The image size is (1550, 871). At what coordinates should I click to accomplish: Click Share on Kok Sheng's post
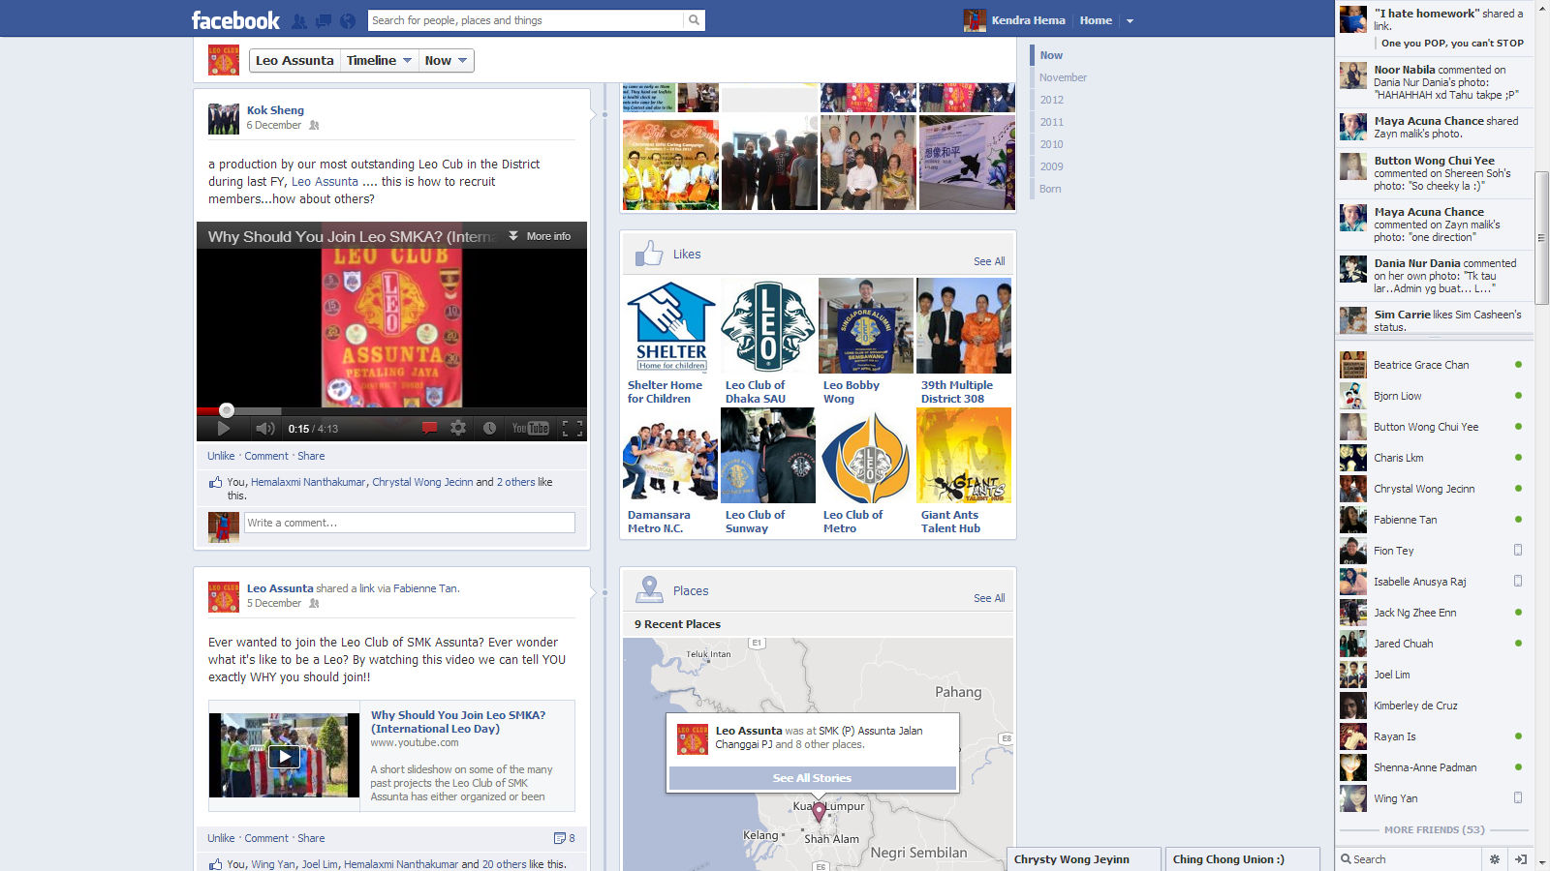click(311, 456)
